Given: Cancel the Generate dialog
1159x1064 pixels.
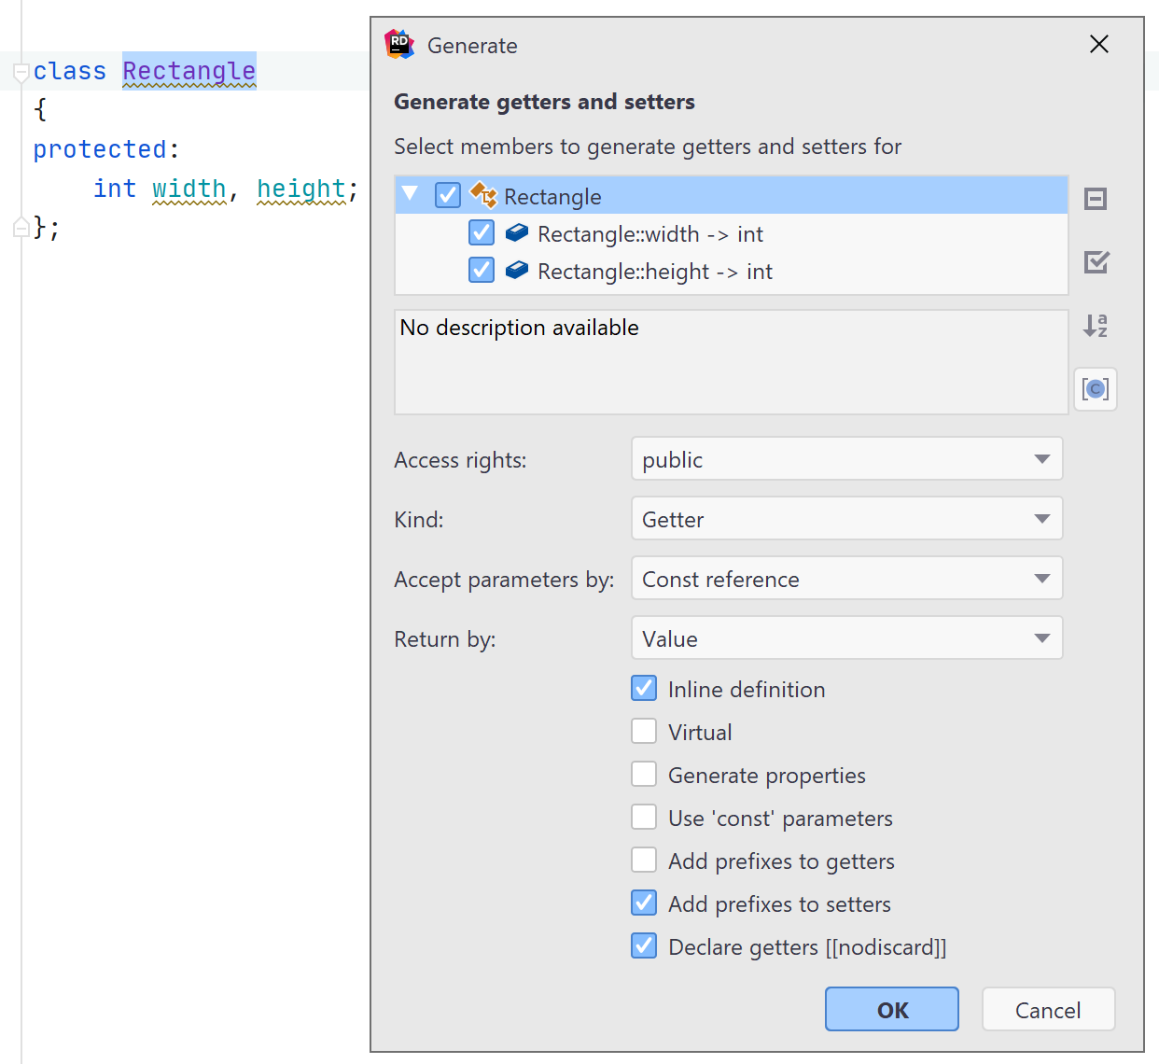Looking at the screenshot, I should pyautogui.click(x=1048, y=1009).
